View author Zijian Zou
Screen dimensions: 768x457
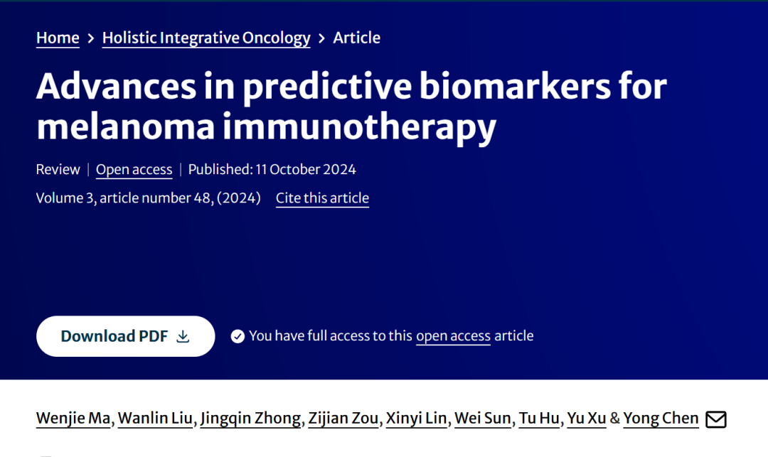pos(343,419)
